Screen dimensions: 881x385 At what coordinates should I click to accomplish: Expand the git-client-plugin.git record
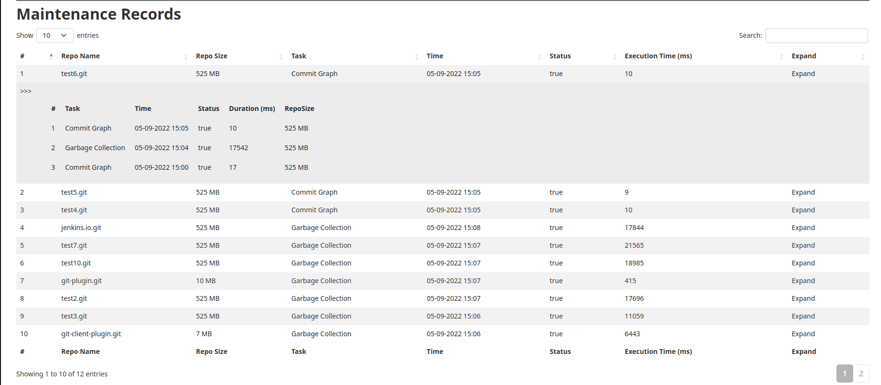803,334
